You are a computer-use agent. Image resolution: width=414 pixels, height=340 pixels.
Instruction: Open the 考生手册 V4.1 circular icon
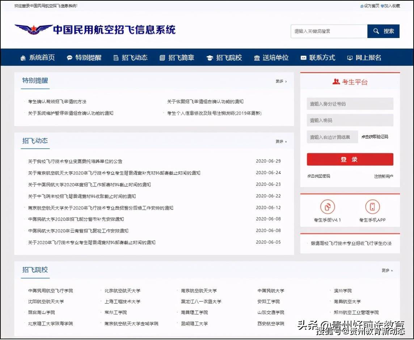pyautogui.click(x=328, y=207)
